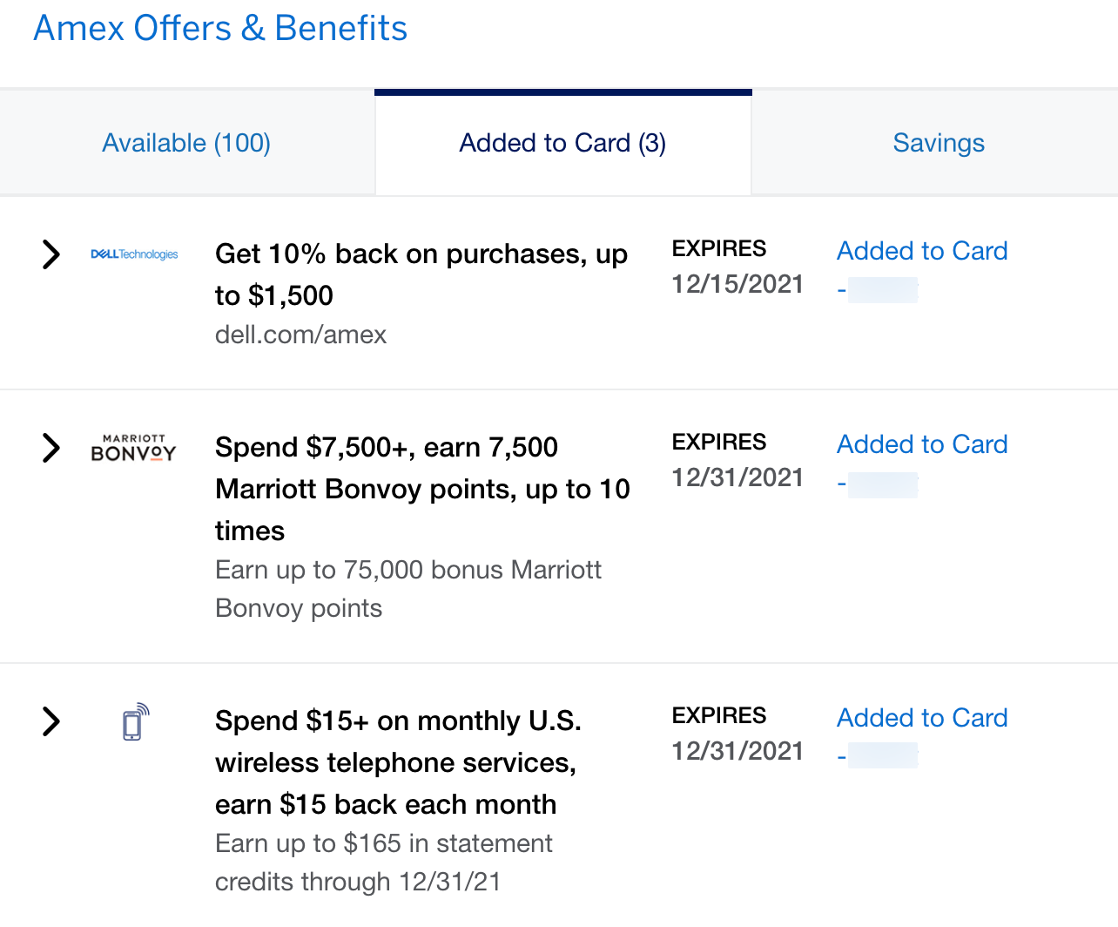
Task: Expand the Dell 10% back offer
Action: tap(51, 254)
